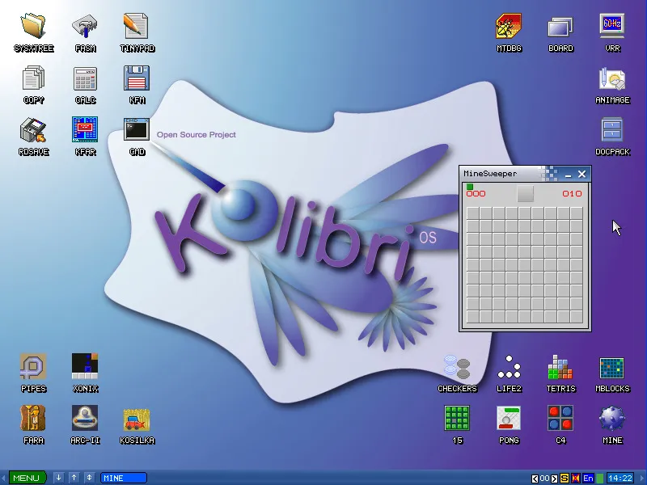Open the ANIMAGE graphics editor
This screenshot has width=647, height=485.
[x=612, y=79]
